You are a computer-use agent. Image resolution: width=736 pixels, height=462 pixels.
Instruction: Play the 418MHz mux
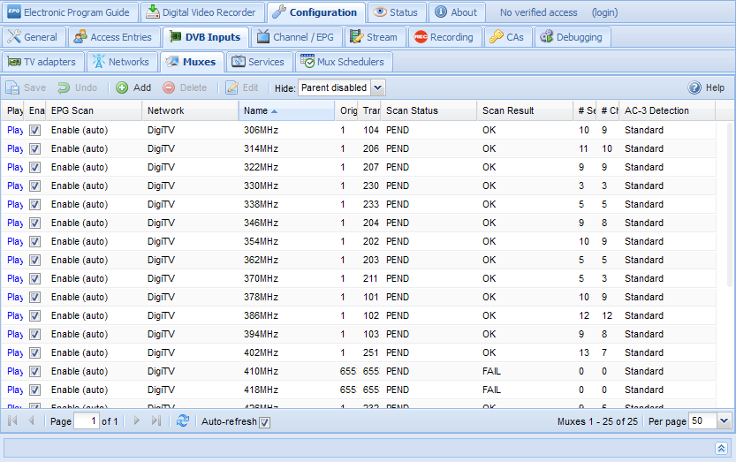coord(15,390)
